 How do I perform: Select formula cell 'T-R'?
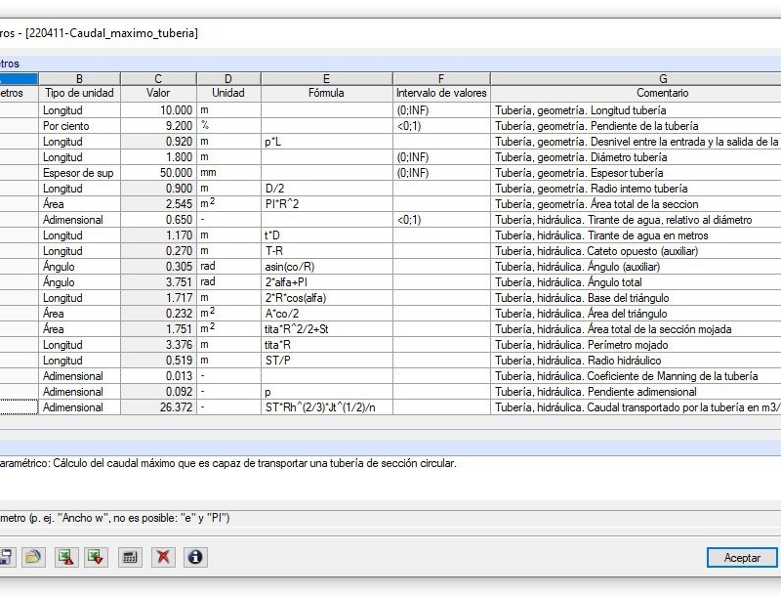(327, 251)
